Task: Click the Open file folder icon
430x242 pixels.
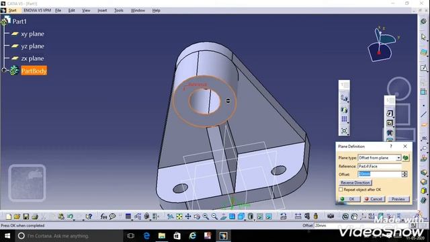Action: 17,216
